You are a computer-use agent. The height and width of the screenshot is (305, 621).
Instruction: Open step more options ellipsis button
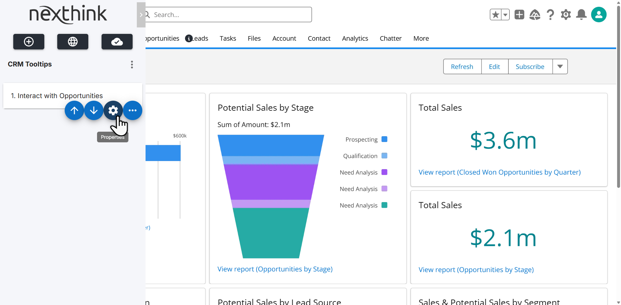click(x=133, y=110)
